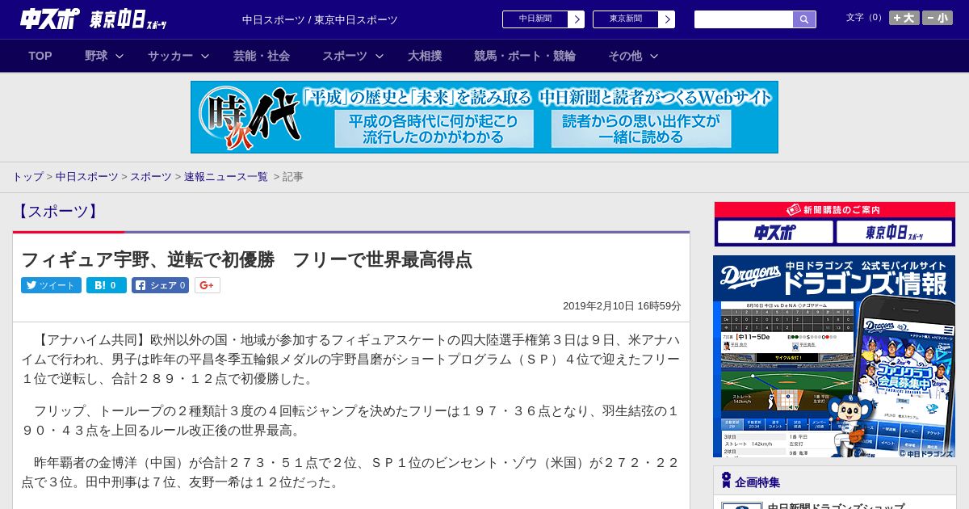Click the article headline フィギュア宇野、逆転で初優勝
This screenshot has height=509, width=969.
(x=246, y=260)
